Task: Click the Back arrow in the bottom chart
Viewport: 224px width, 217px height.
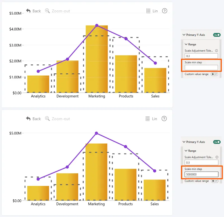Action: (28, 119)
